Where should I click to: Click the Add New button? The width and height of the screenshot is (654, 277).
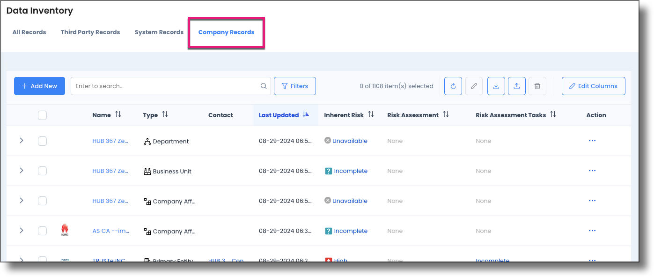click(x=39, y=86)
